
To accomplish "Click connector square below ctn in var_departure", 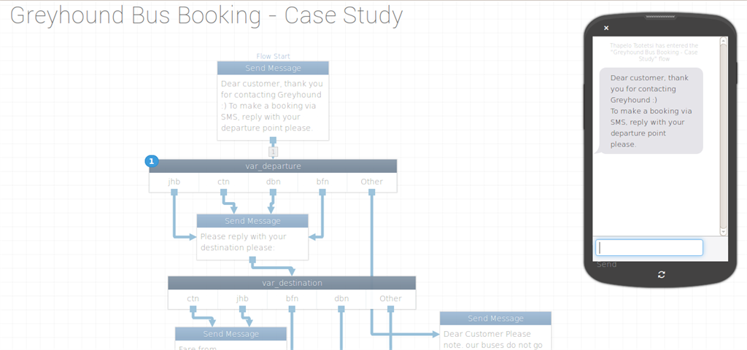I will click(223, 192).
